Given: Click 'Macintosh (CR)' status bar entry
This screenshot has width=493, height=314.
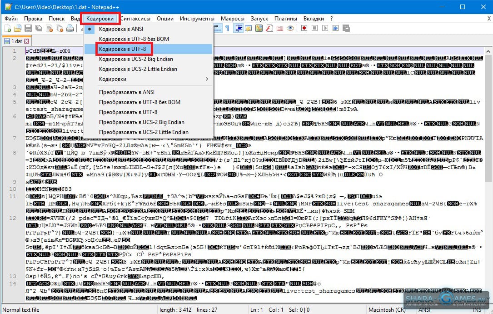Looking at the screenshot, I should (387, 310).
